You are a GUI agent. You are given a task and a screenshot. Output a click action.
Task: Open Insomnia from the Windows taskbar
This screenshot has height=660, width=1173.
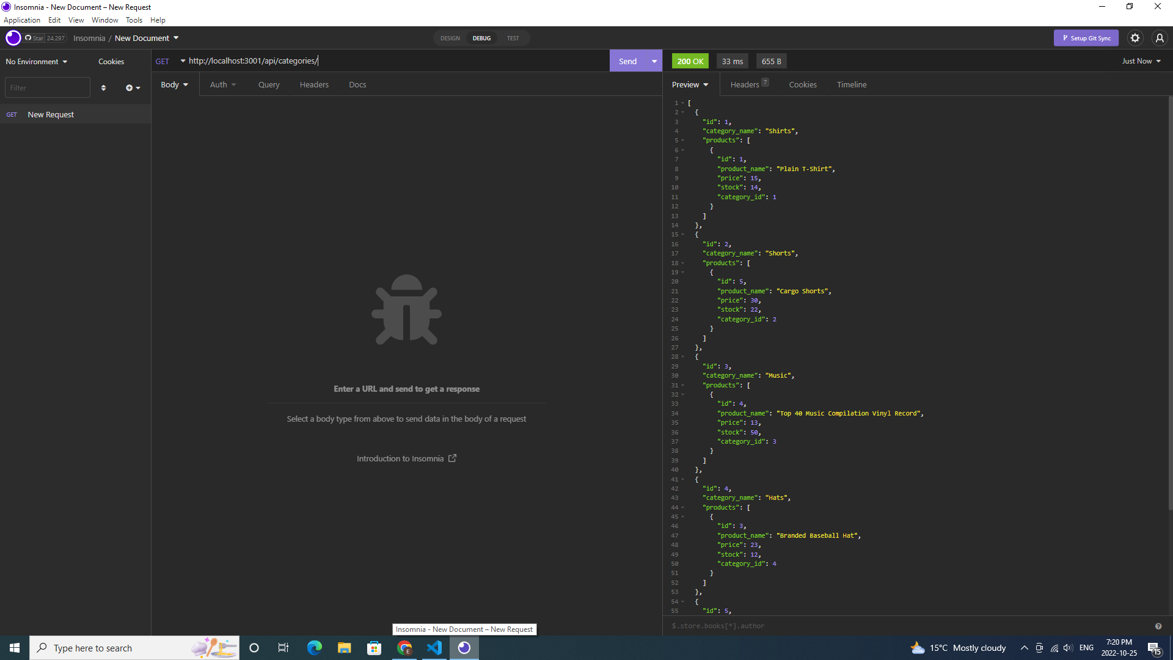(464, 648)
